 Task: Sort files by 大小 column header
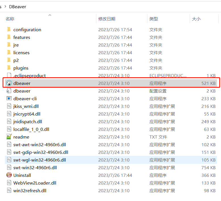pyautogui.click(x=196, y=19)
